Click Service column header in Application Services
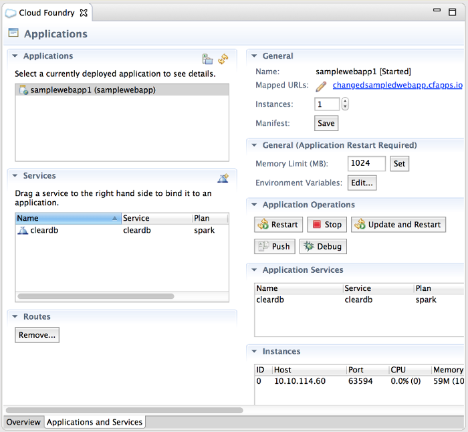Screen dimensions: 468x432 [x=379, y=288]
